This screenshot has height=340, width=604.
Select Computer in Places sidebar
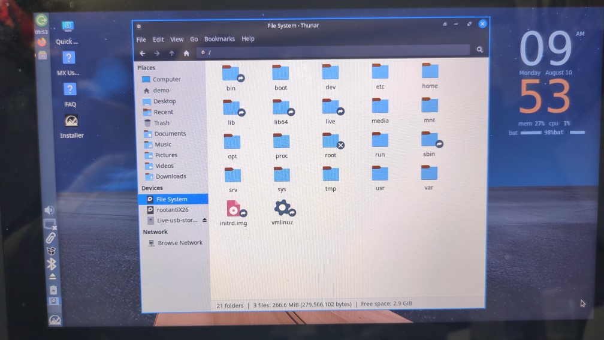click(161, 79)
